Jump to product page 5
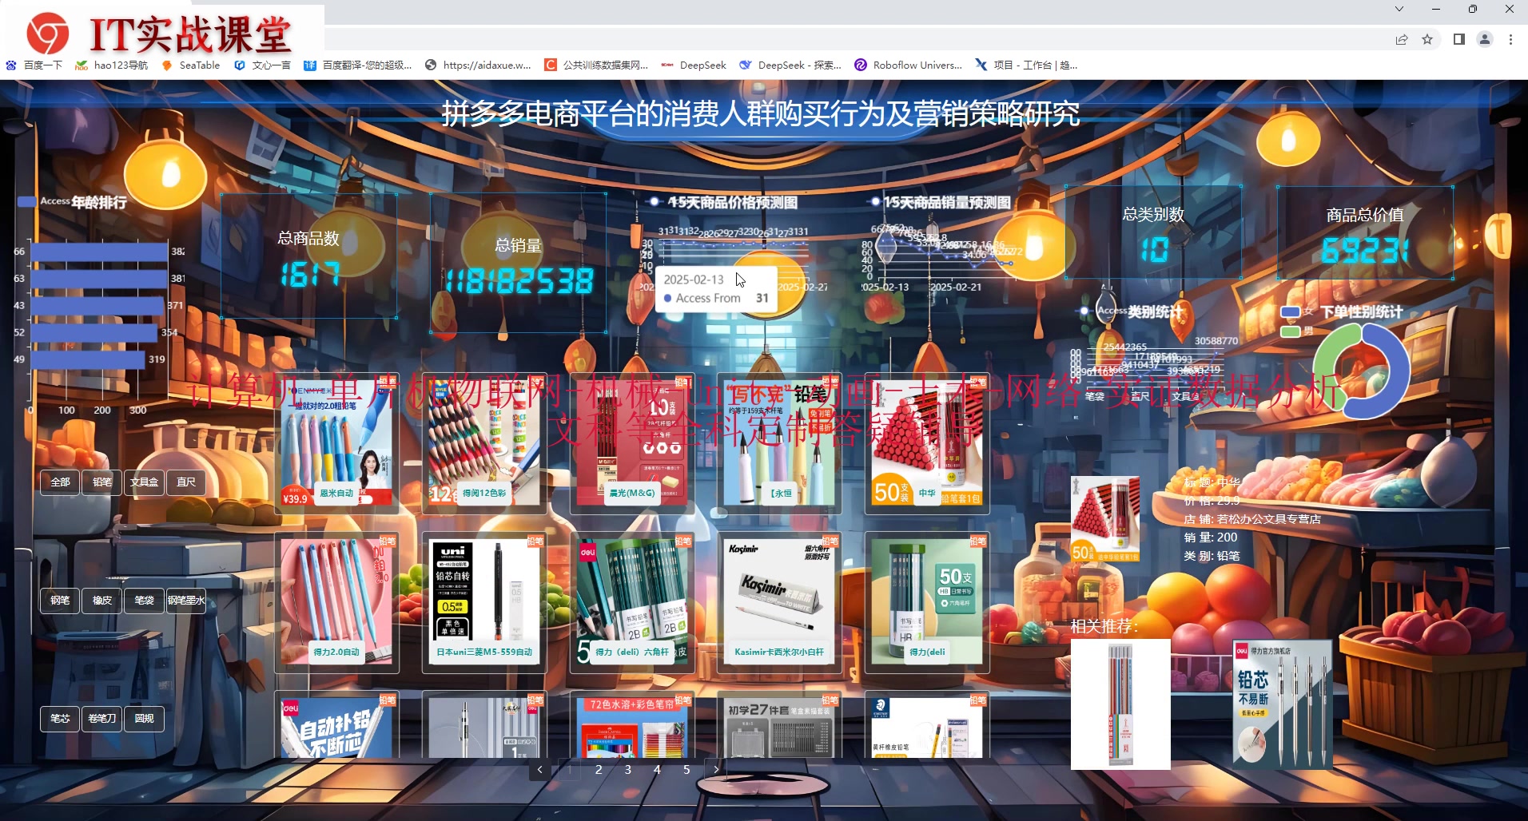 point(686,770)
